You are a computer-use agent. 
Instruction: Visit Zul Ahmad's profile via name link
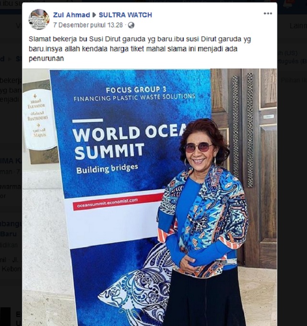pyautogui.click(x=71, y=15)
